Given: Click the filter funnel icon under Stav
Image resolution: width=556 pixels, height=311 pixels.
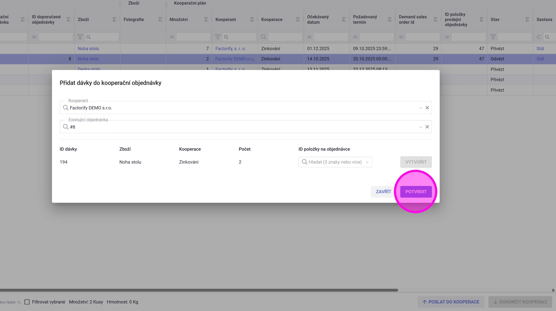Looking at the screenshot, I should 493,37.
